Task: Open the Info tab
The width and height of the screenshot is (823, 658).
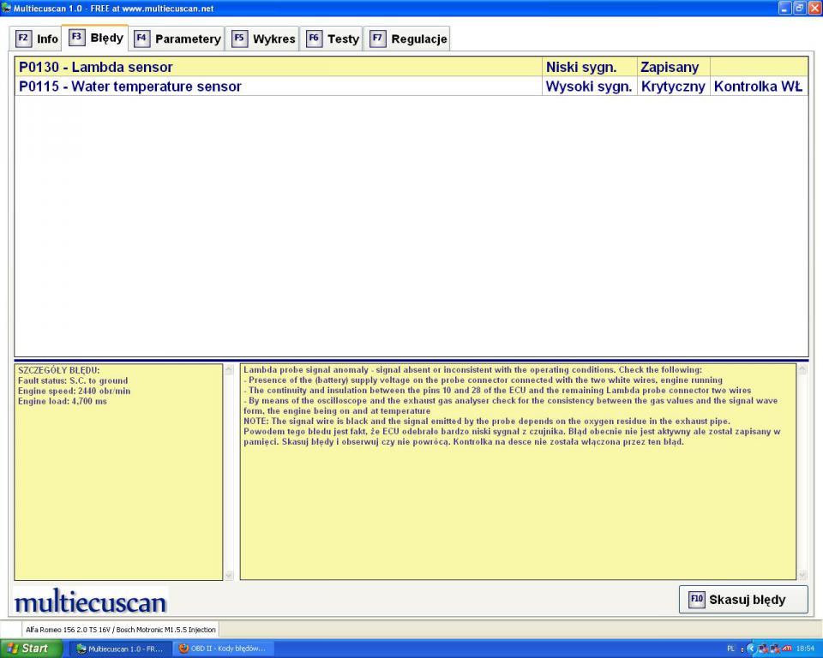Action: (x=36, y=39)
